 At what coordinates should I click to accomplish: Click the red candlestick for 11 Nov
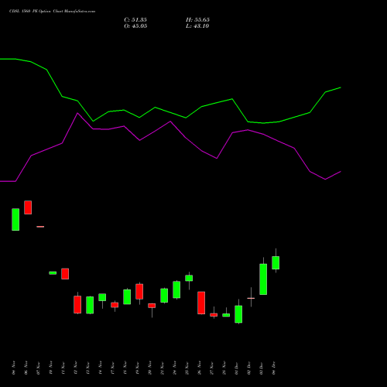point(65,274)
